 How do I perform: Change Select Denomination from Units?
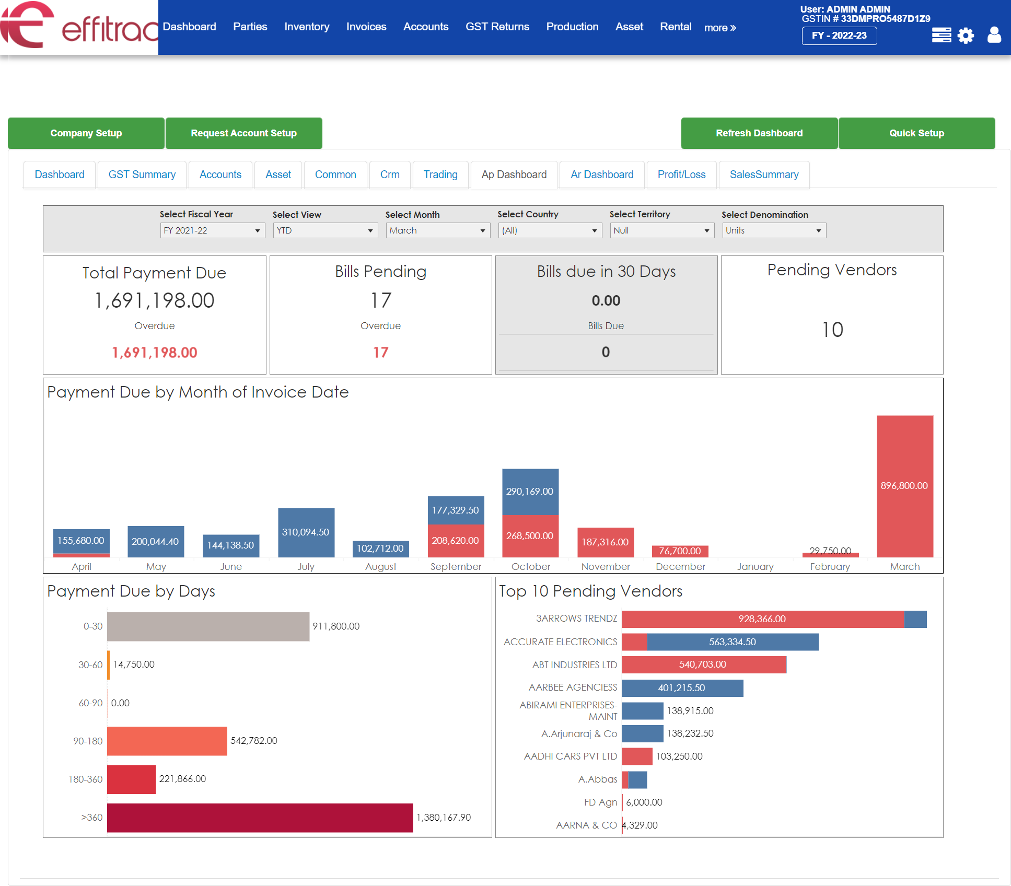[x=773, y=230]
